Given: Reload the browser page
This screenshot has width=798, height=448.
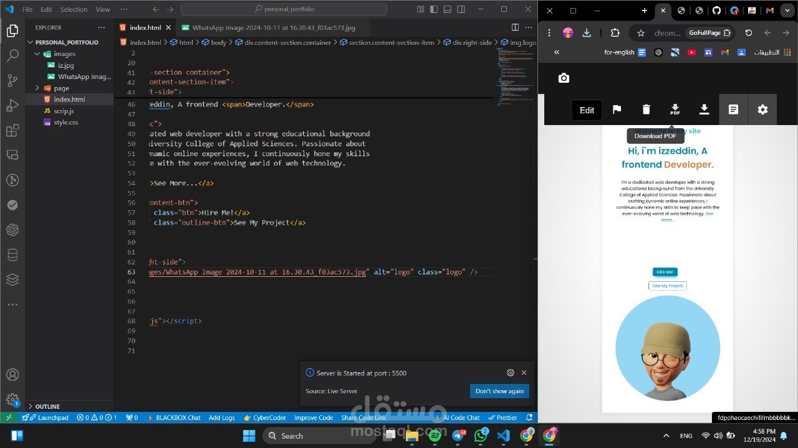Looking at the screenshot, I should pos(748,33).
